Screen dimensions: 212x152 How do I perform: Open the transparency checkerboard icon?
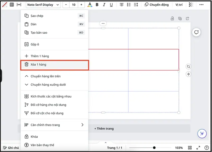191,5
